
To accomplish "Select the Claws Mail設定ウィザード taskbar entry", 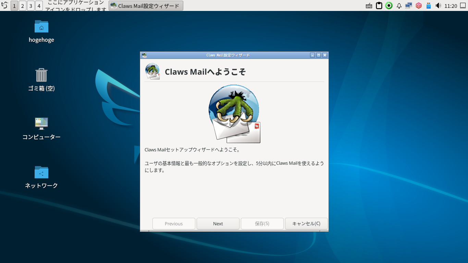I will (x=146, y=5).
